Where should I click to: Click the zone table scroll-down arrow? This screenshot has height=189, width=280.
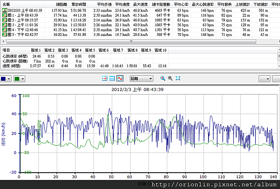coord(279,66)
